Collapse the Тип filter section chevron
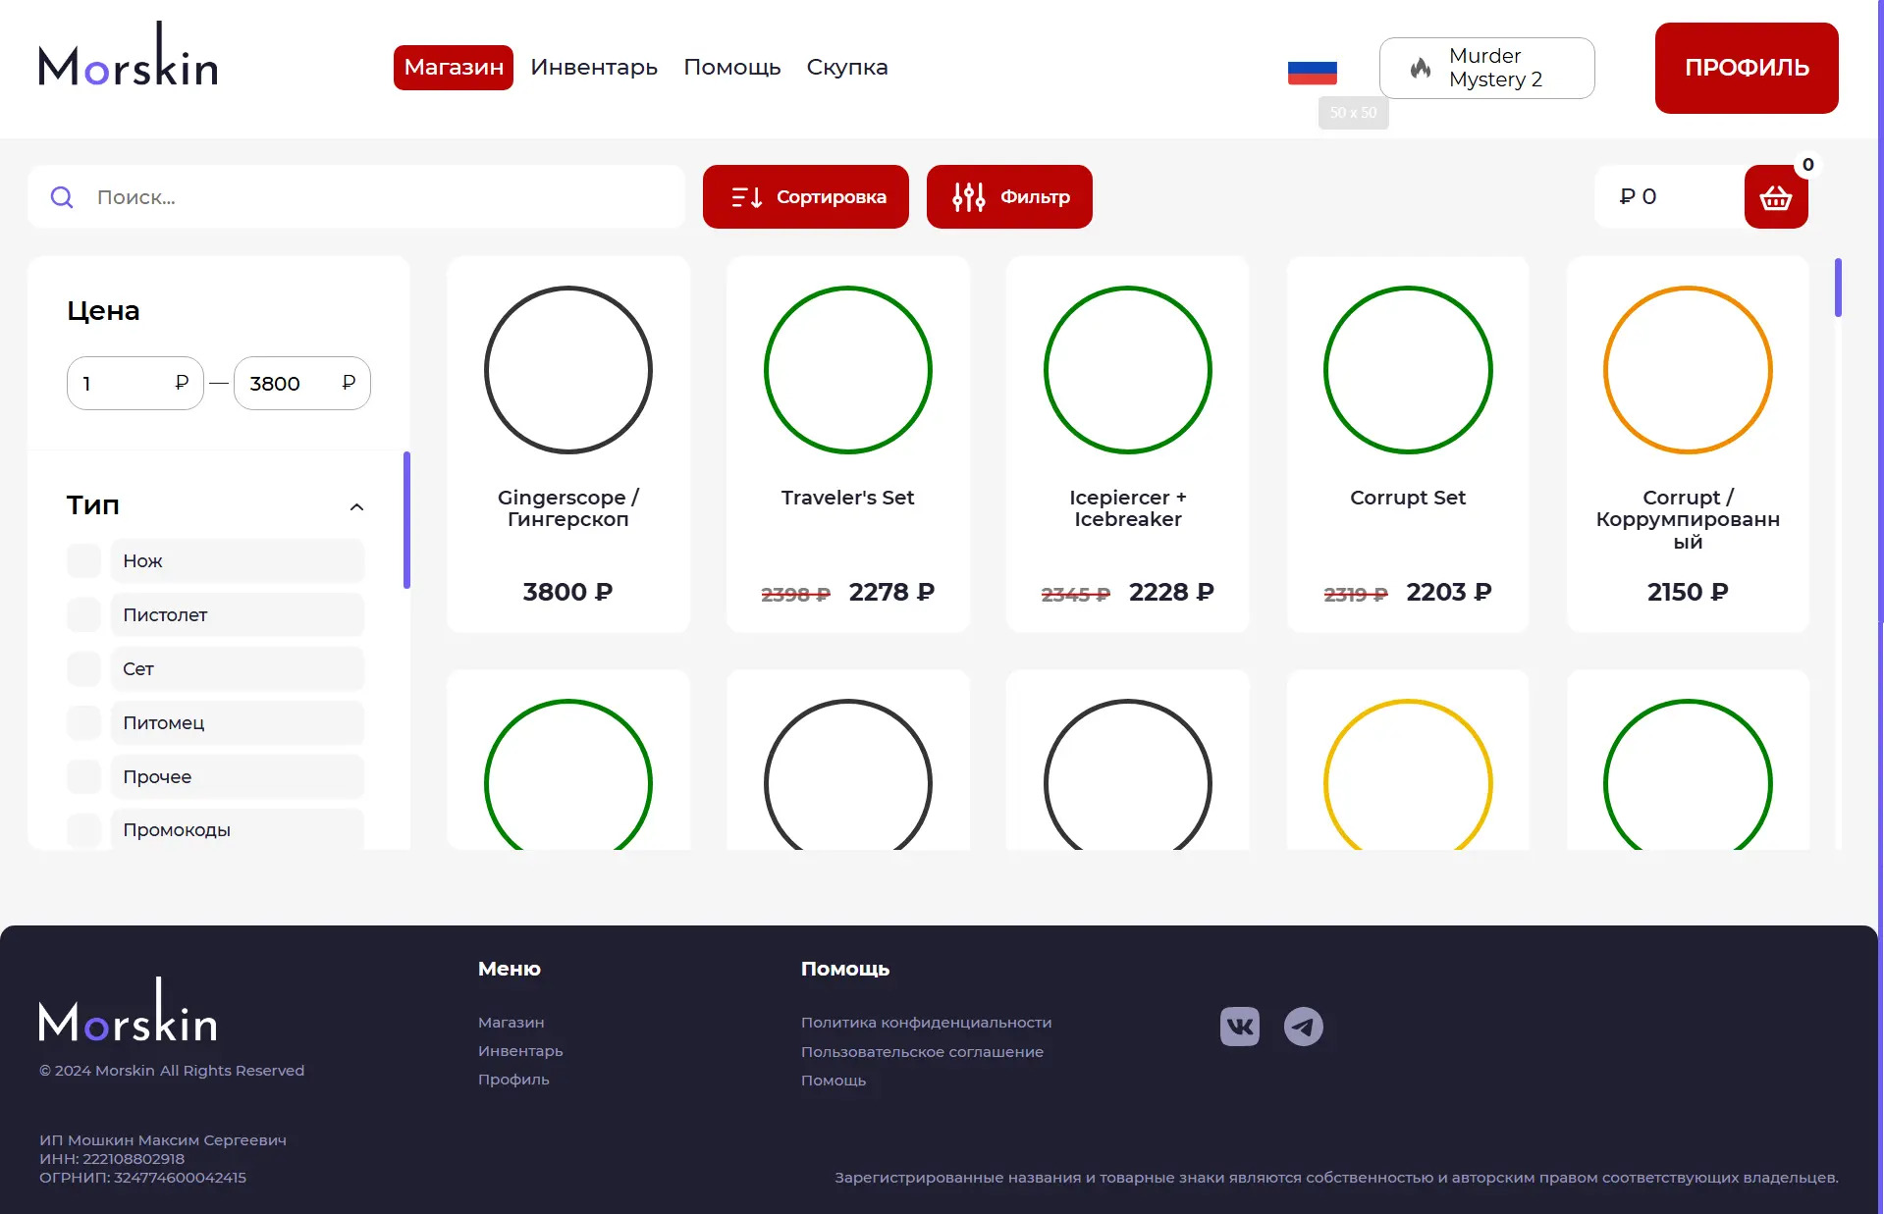1884x1214 pixels. (356, 506)
